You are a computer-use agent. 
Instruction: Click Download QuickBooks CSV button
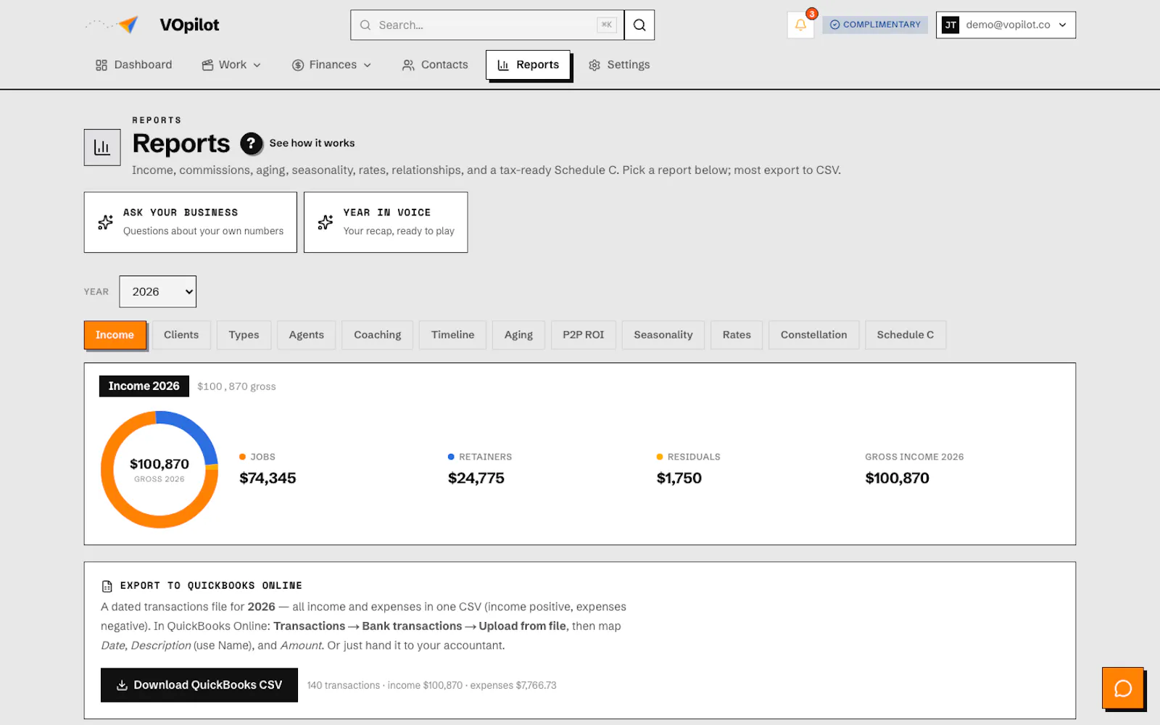pos(199,685)
